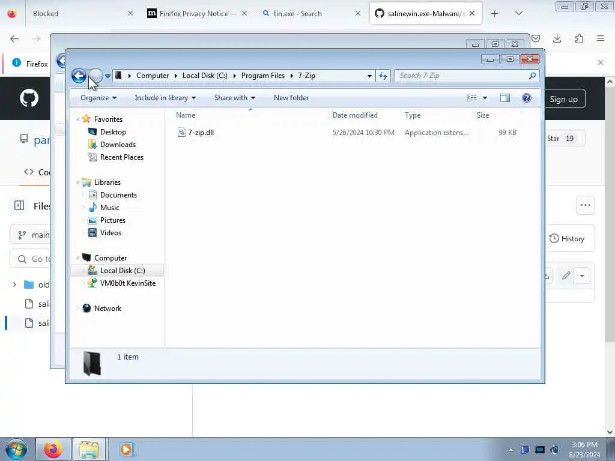The width and height of the screenshot is (615, 461).
Task: Select Network in navigation pane
Action: click(108, 308)
